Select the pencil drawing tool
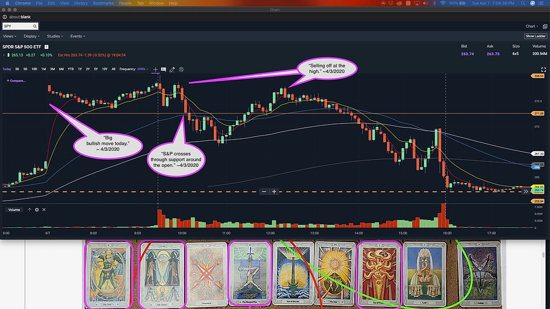This screenshot has height=309, width=550. pos(172,69)
